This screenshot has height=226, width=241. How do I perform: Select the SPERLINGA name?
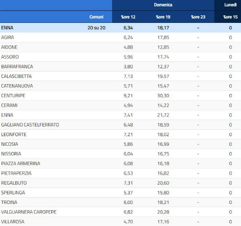tap(13, 193)
